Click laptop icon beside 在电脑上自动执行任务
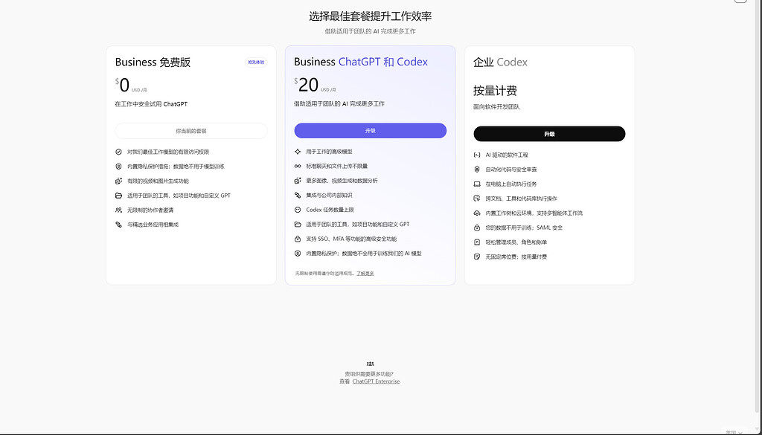The image size is (762, 435). coord(477,184)
